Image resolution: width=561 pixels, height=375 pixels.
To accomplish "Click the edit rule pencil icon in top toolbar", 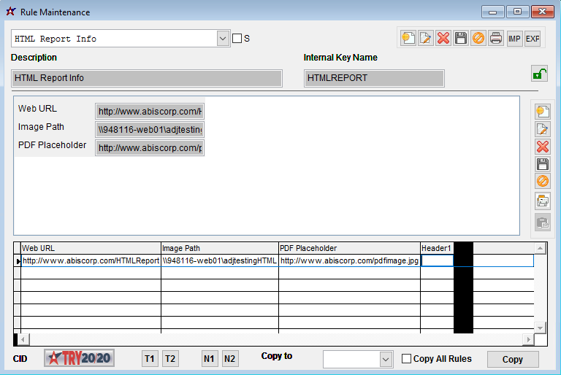I will click(426, 38).
